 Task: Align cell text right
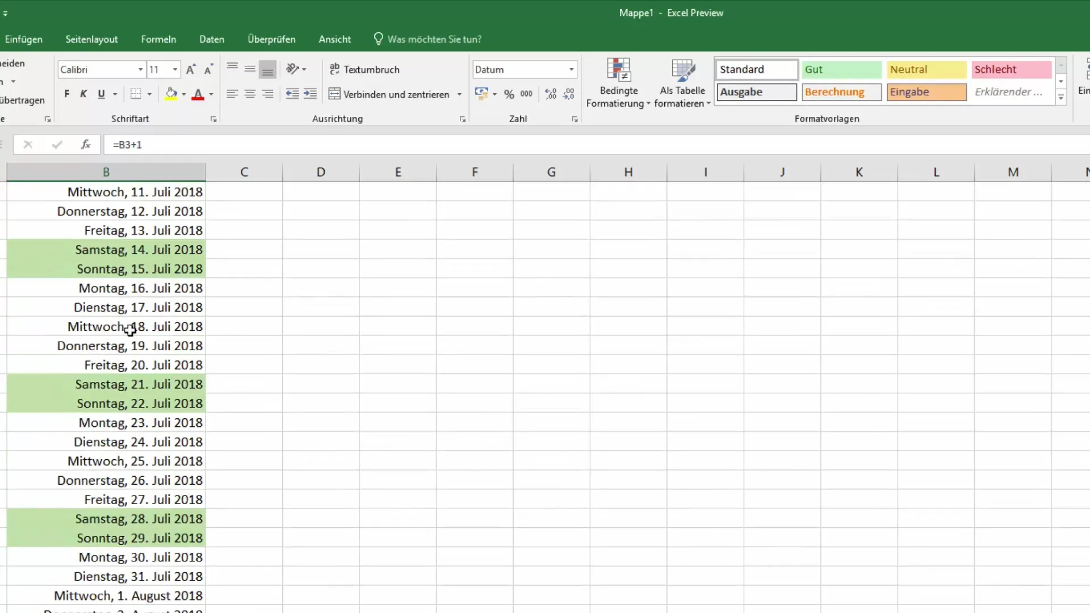[267, 94]
